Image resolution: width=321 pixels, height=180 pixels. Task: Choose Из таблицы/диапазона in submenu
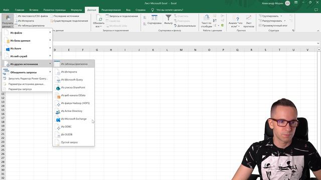pyautogui.click(x=74, y=64)
